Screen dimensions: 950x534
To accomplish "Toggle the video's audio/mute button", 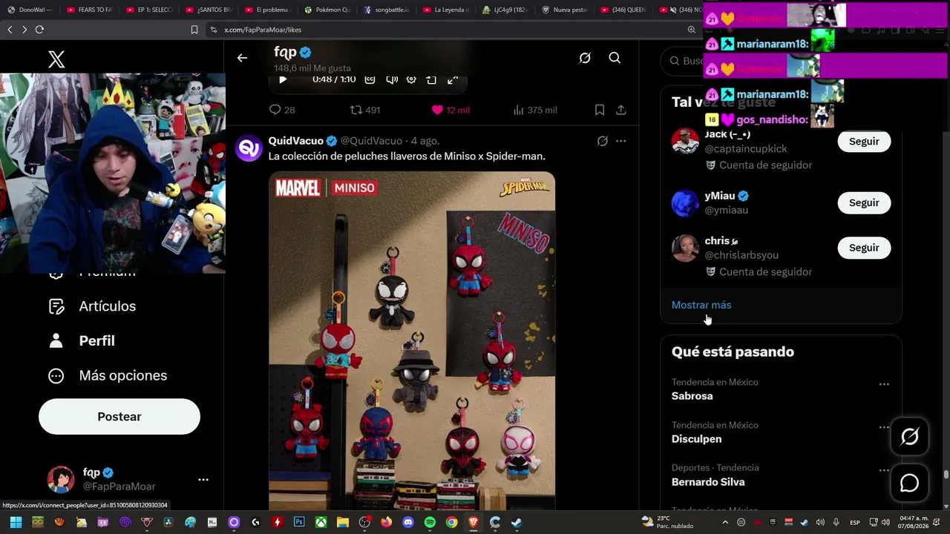I will (x=391, y=79).
